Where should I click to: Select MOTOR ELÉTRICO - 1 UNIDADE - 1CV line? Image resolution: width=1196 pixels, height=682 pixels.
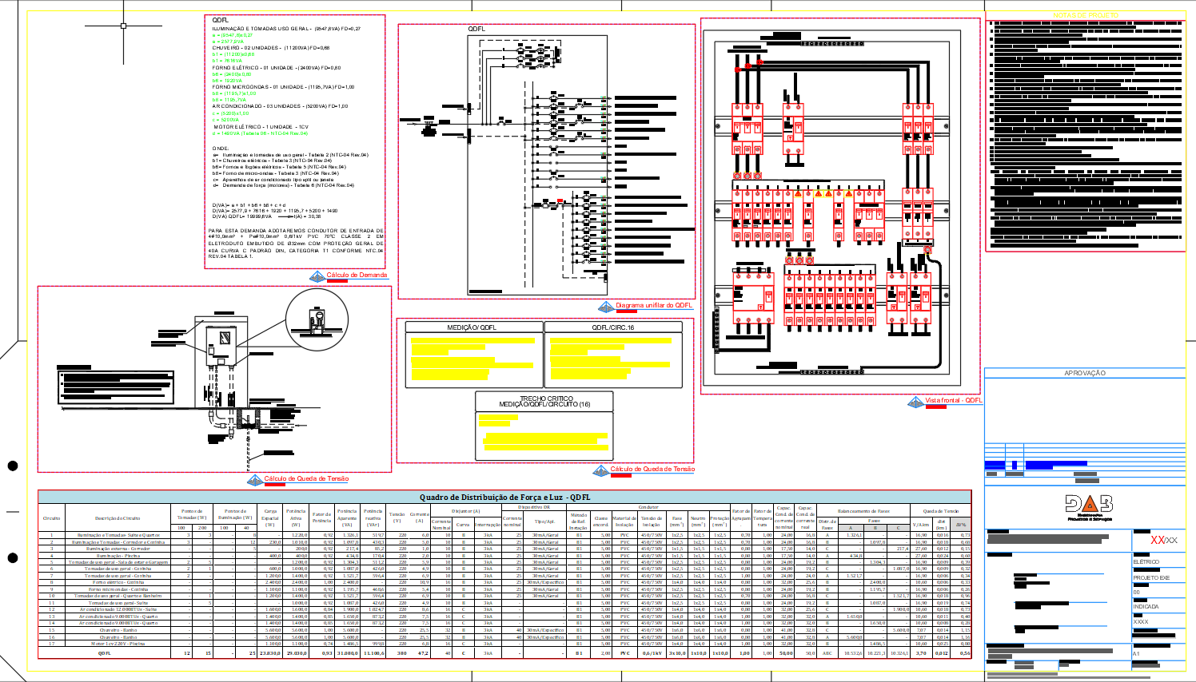[x=261, y=127]
